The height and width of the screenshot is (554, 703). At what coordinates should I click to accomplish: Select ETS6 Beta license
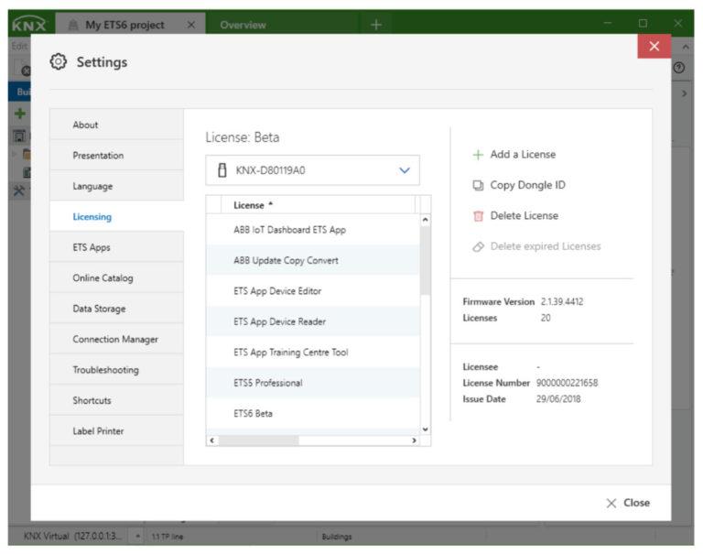[313, 413]
